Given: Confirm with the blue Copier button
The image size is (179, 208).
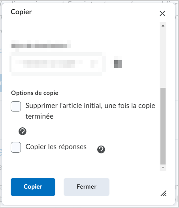Looking at the screenshot, I should [x=33, y=187].
